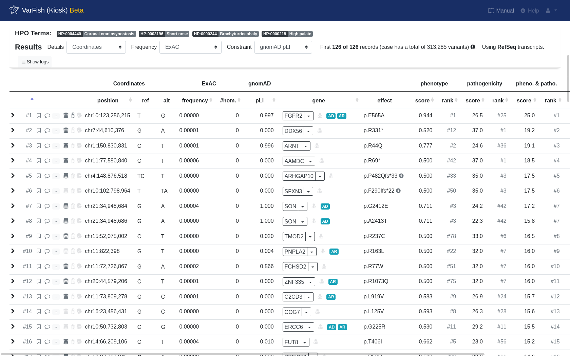Click the person icon beside DDX56 gene
570x356 pixels.
pos(320,131)
